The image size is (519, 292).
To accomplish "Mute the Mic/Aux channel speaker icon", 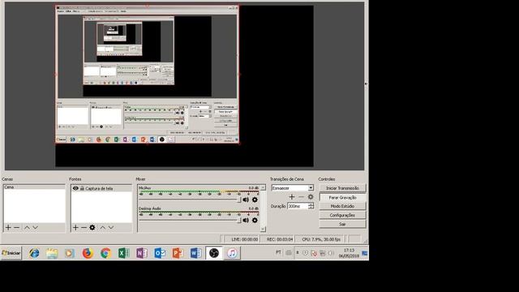I will [246, 200].
